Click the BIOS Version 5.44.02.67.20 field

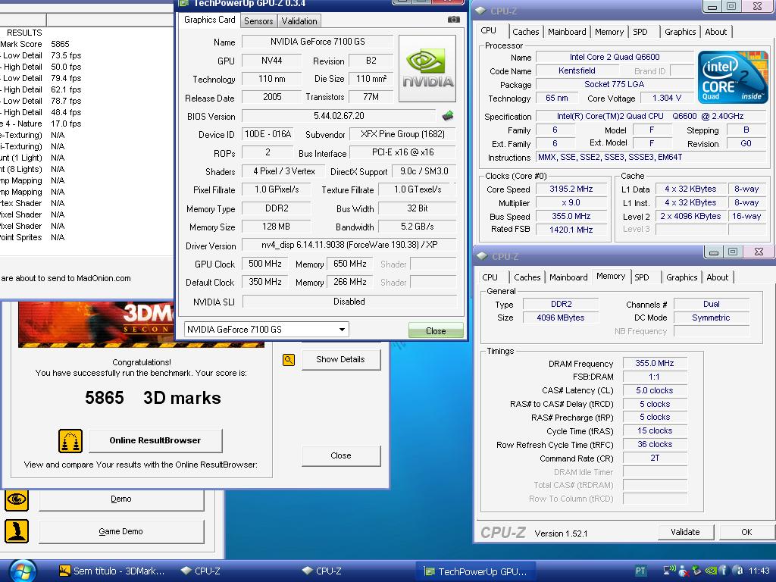point(339,116)
